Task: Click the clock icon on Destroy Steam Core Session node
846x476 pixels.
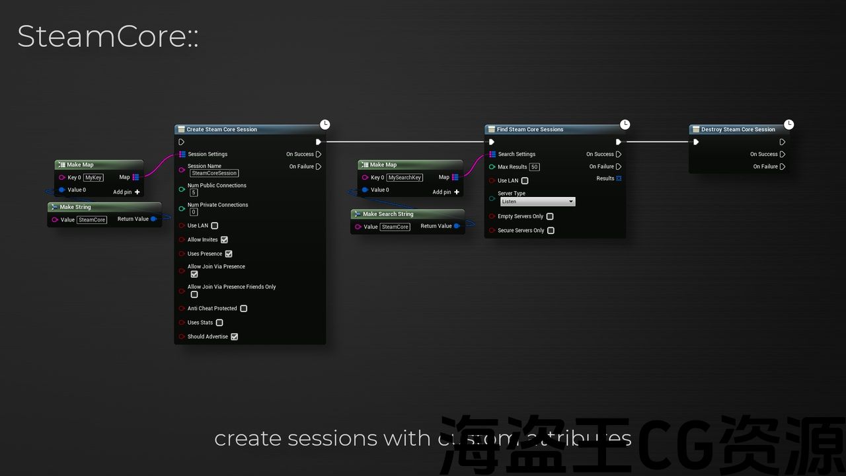Action: (x=788, y=124)
